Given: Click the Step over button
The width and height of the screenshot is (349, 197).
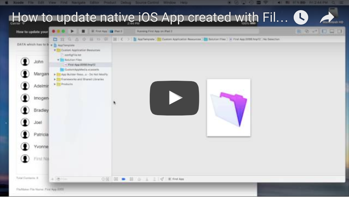Looking at the screenshot, I should [139, 179].
